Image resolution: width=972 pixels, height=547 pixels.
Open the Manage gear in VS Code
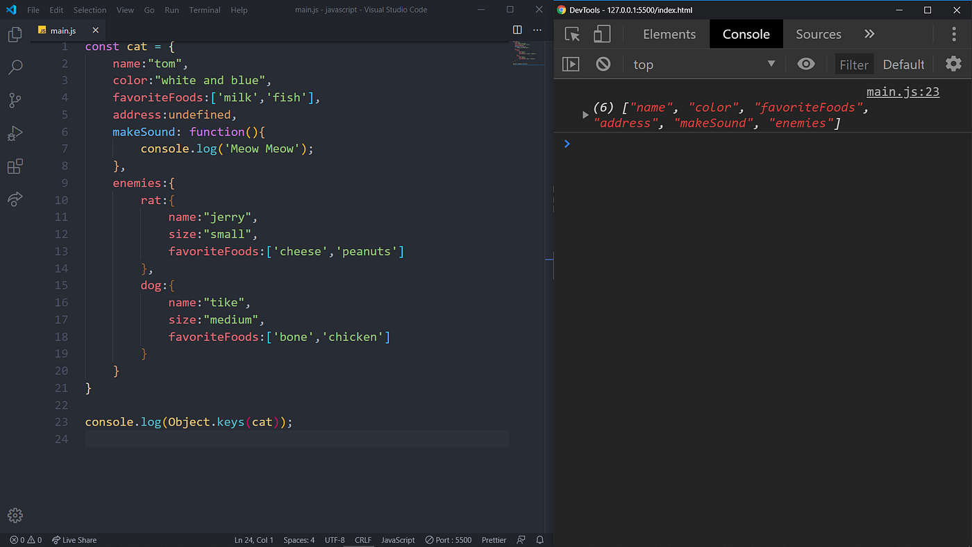click(15, 515)
